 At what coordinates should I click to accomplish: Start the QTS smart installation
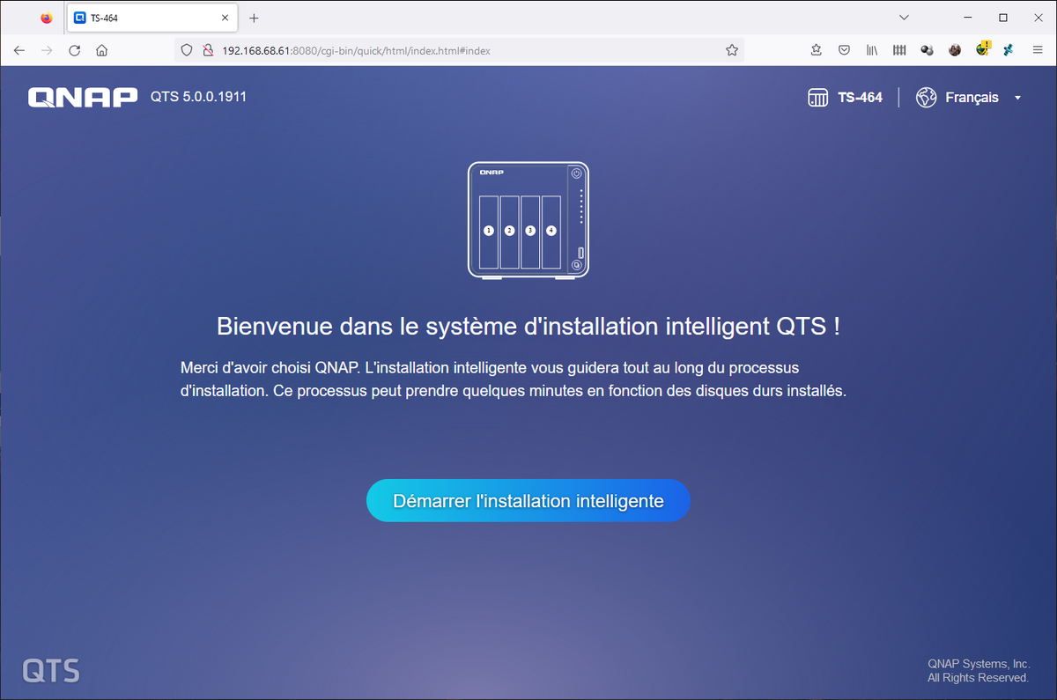click(x=528, y=501)
